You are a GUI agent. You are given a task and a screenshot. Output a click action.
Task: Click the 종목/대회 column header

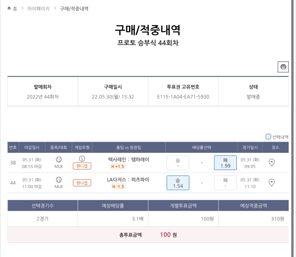click(x=58, y=147)
